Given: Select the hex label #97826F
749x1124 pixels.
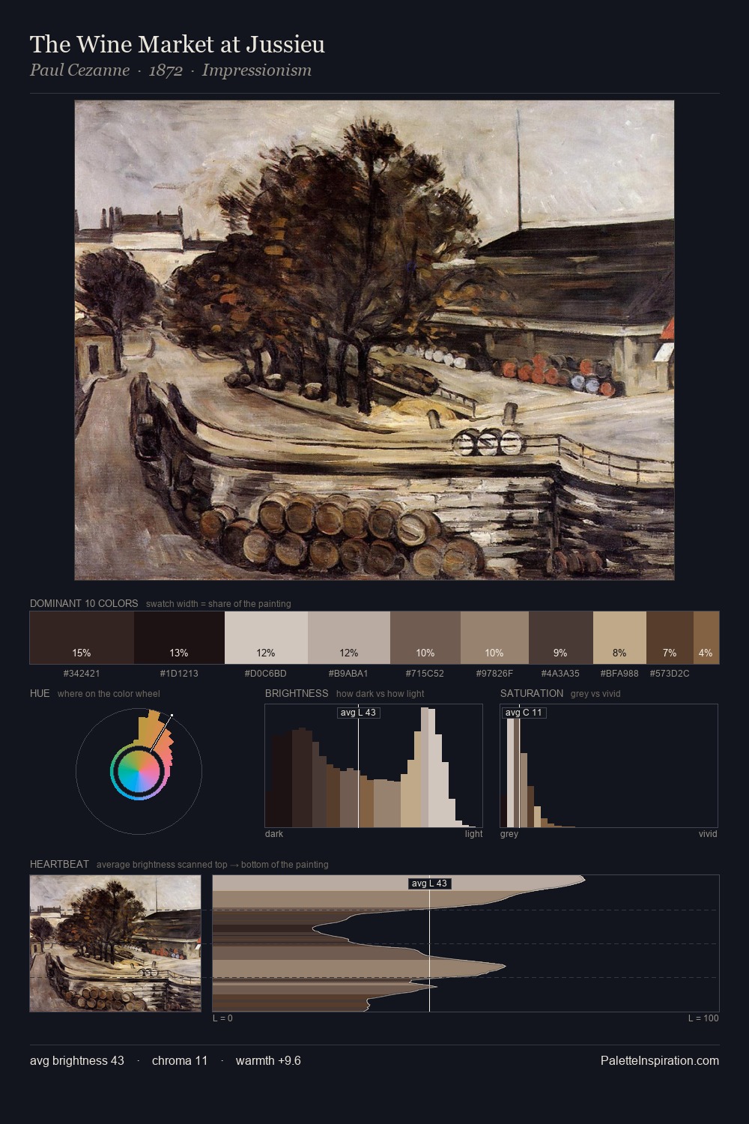Looking at the screenshot, I should click(494, 674).
